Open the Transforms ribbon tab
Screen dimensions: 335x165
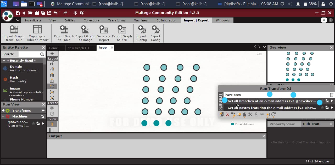pos(117,20)
